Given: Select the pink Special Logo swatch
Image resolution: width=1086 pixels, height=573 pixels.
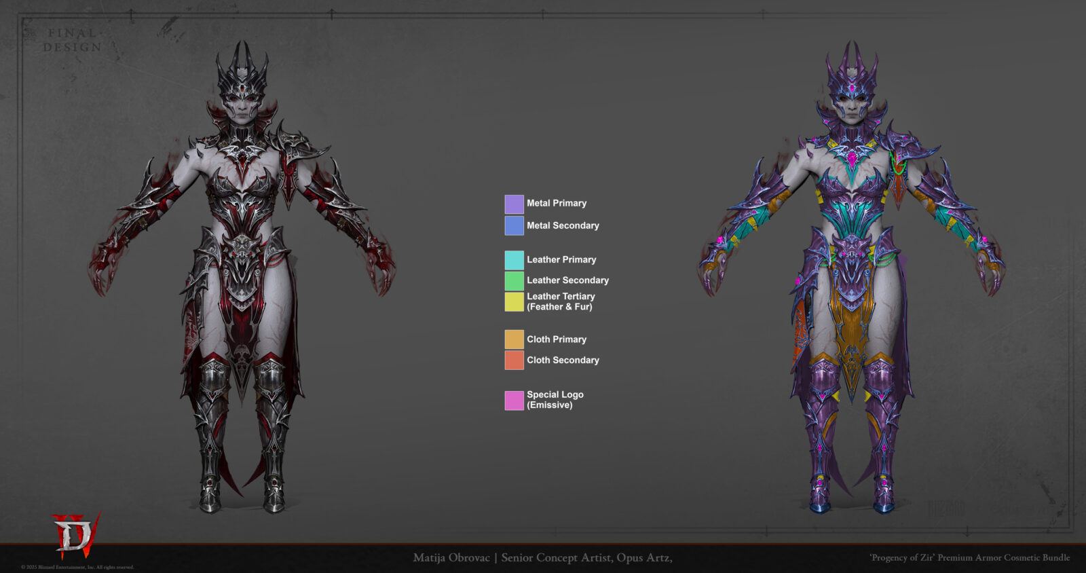Looking at the screenshot, I should (514, 400).
